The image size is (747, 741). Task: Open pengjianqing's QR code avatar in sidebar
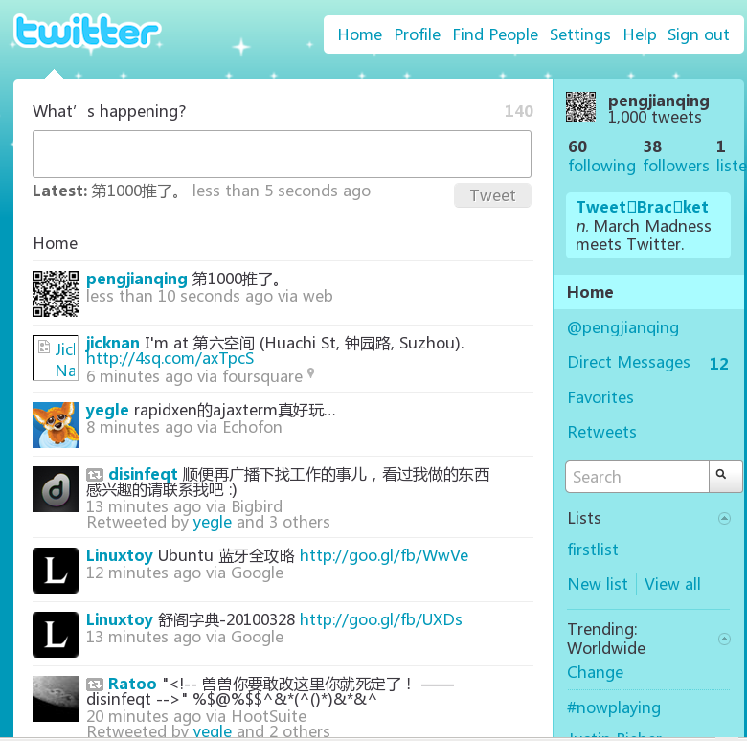point(581,107)
